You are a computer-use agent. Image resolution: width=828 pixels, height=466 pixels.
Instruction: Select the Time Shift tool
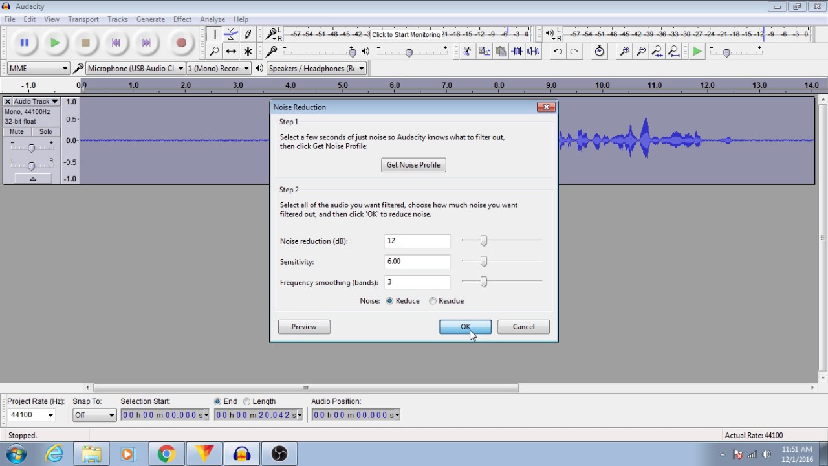click(x=231, y=51)
